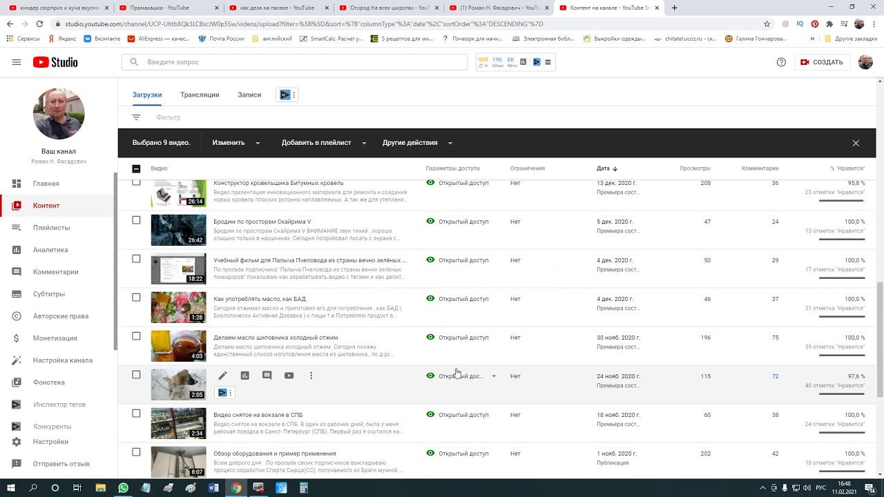Viewport: 884px width, 497px height.
Task: Open Microsoft Word from the taskbar
Action: tap(213, 488)
